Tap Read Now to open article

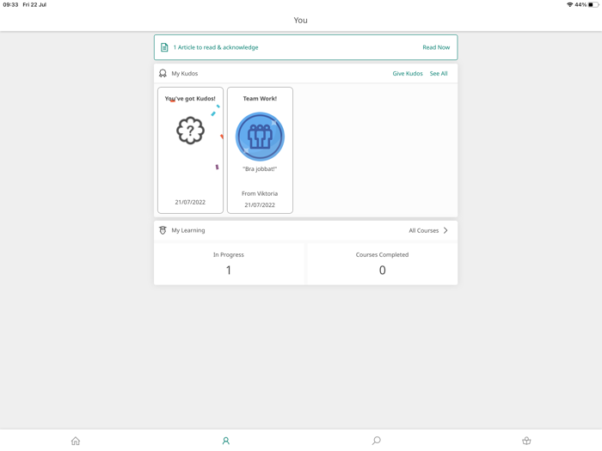pos(436,47)
